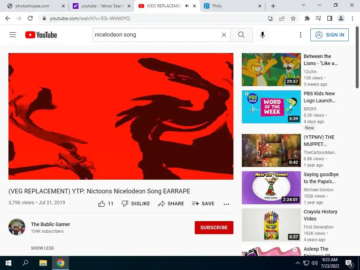
Task: Mute the tab via speaker icon
Action: tap(187, 6)
